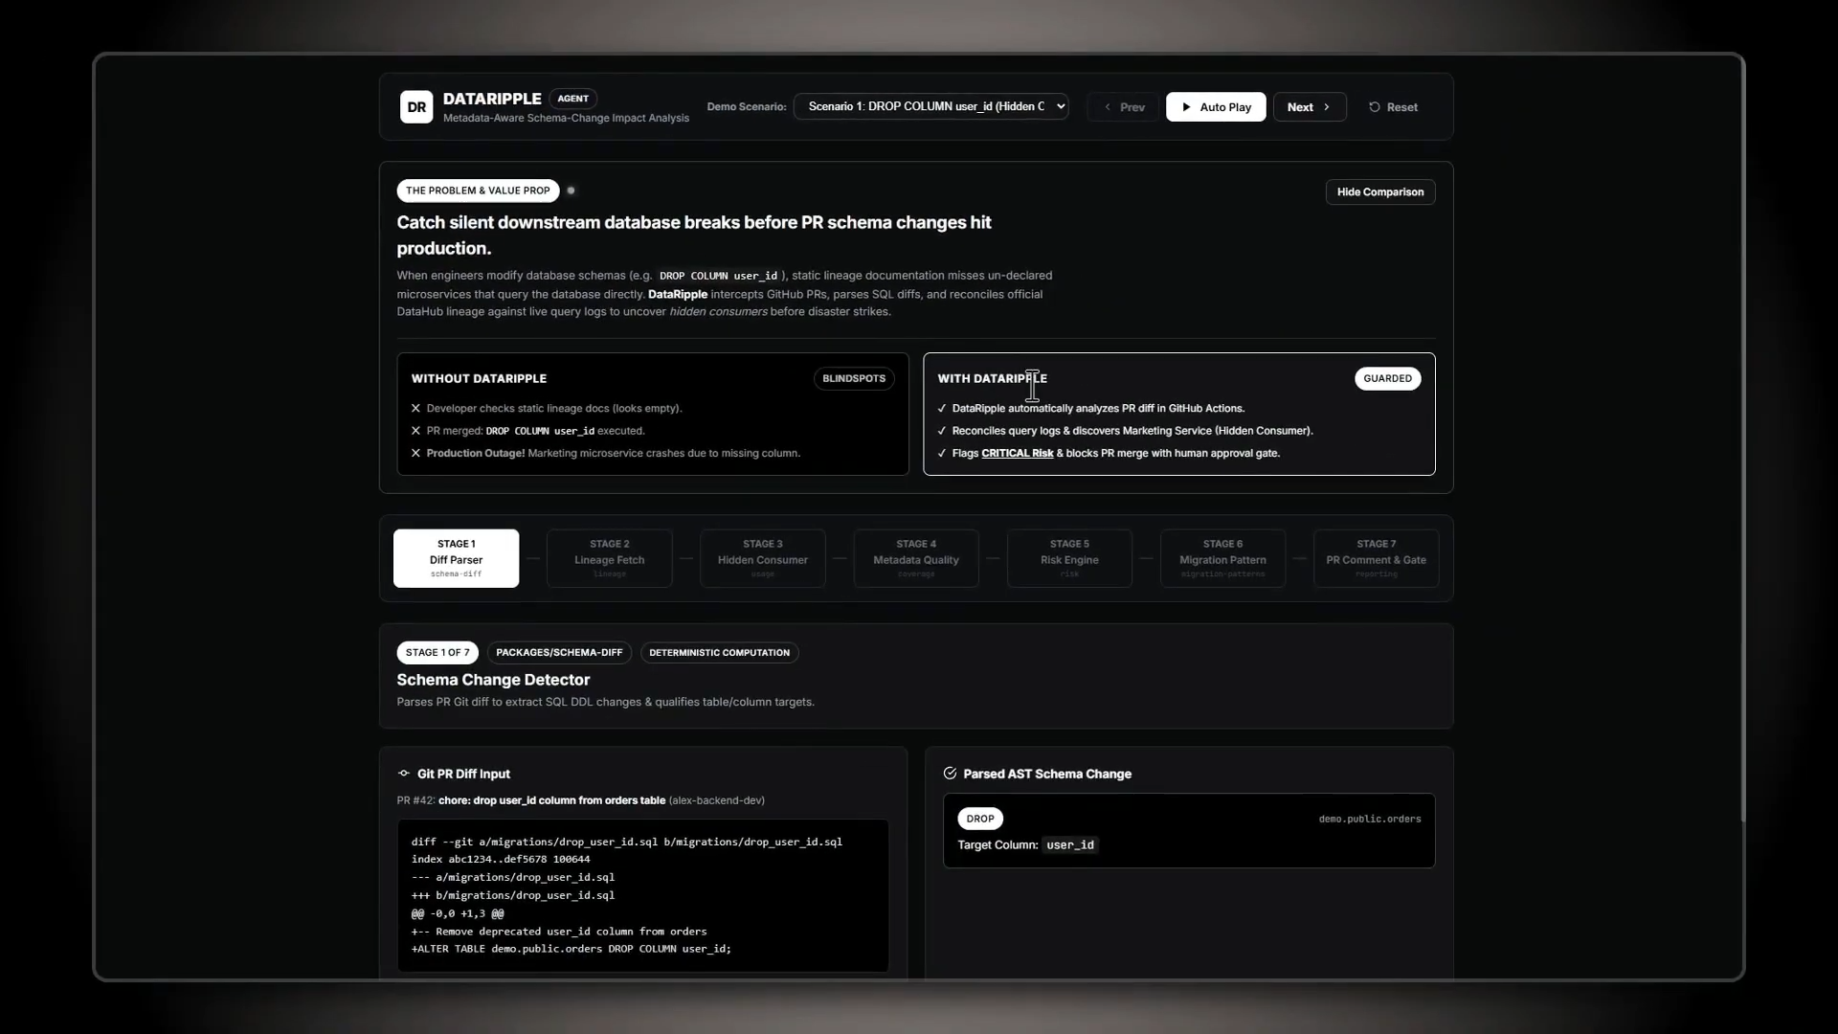The width and height of the screenshot is (1838, 1034).
Task: Click the user_id target column value
Action: pyautogui.click(x=1070, y=845)
